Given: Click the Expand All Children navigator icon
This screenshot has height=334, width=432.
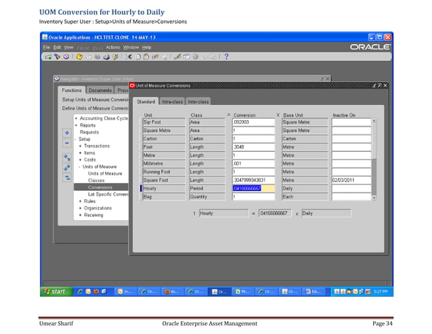Looking at the screenshot, I should pyautogui.click(x=67, y=156).
